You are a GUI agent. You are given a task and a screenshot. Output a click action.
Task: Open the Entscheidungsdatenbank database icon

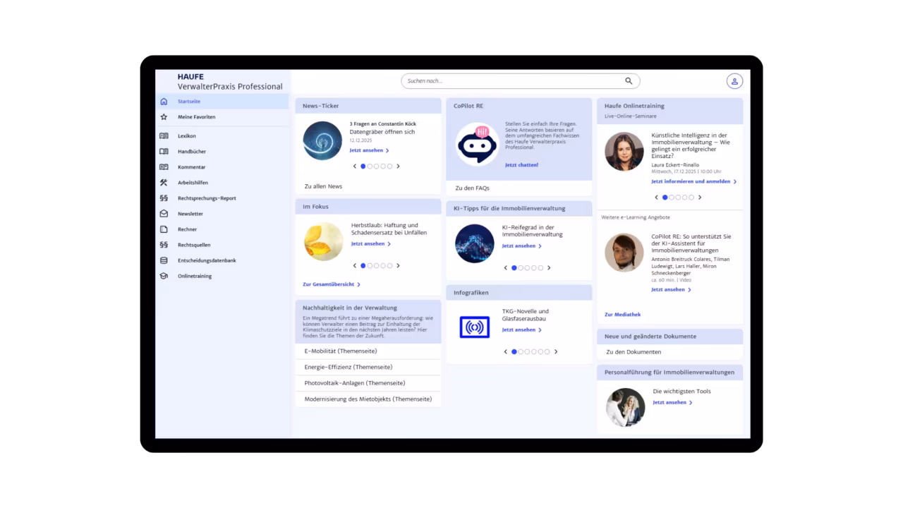[x=164, y=260]
